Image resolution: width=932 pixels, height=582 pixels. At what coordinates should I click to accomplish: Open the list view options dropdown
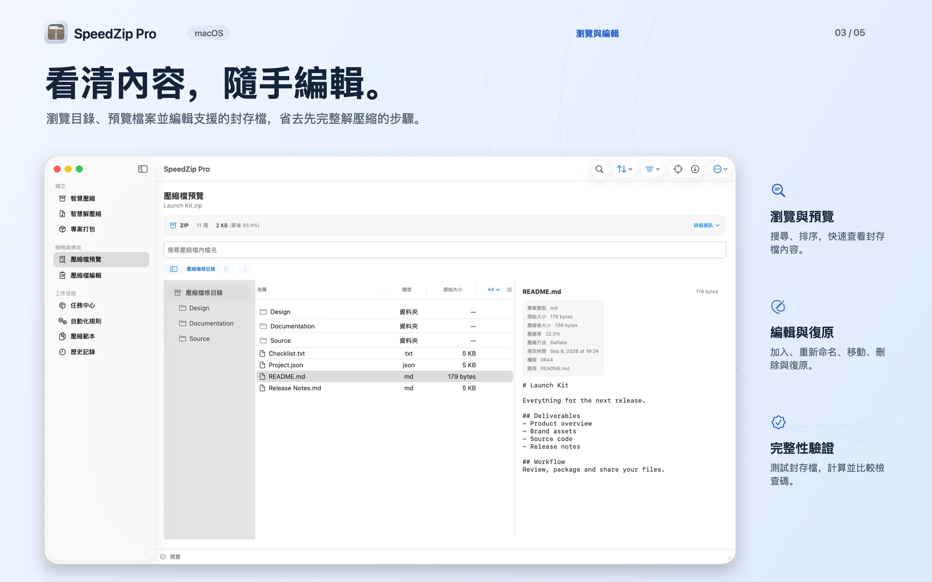tap(652, 169)
